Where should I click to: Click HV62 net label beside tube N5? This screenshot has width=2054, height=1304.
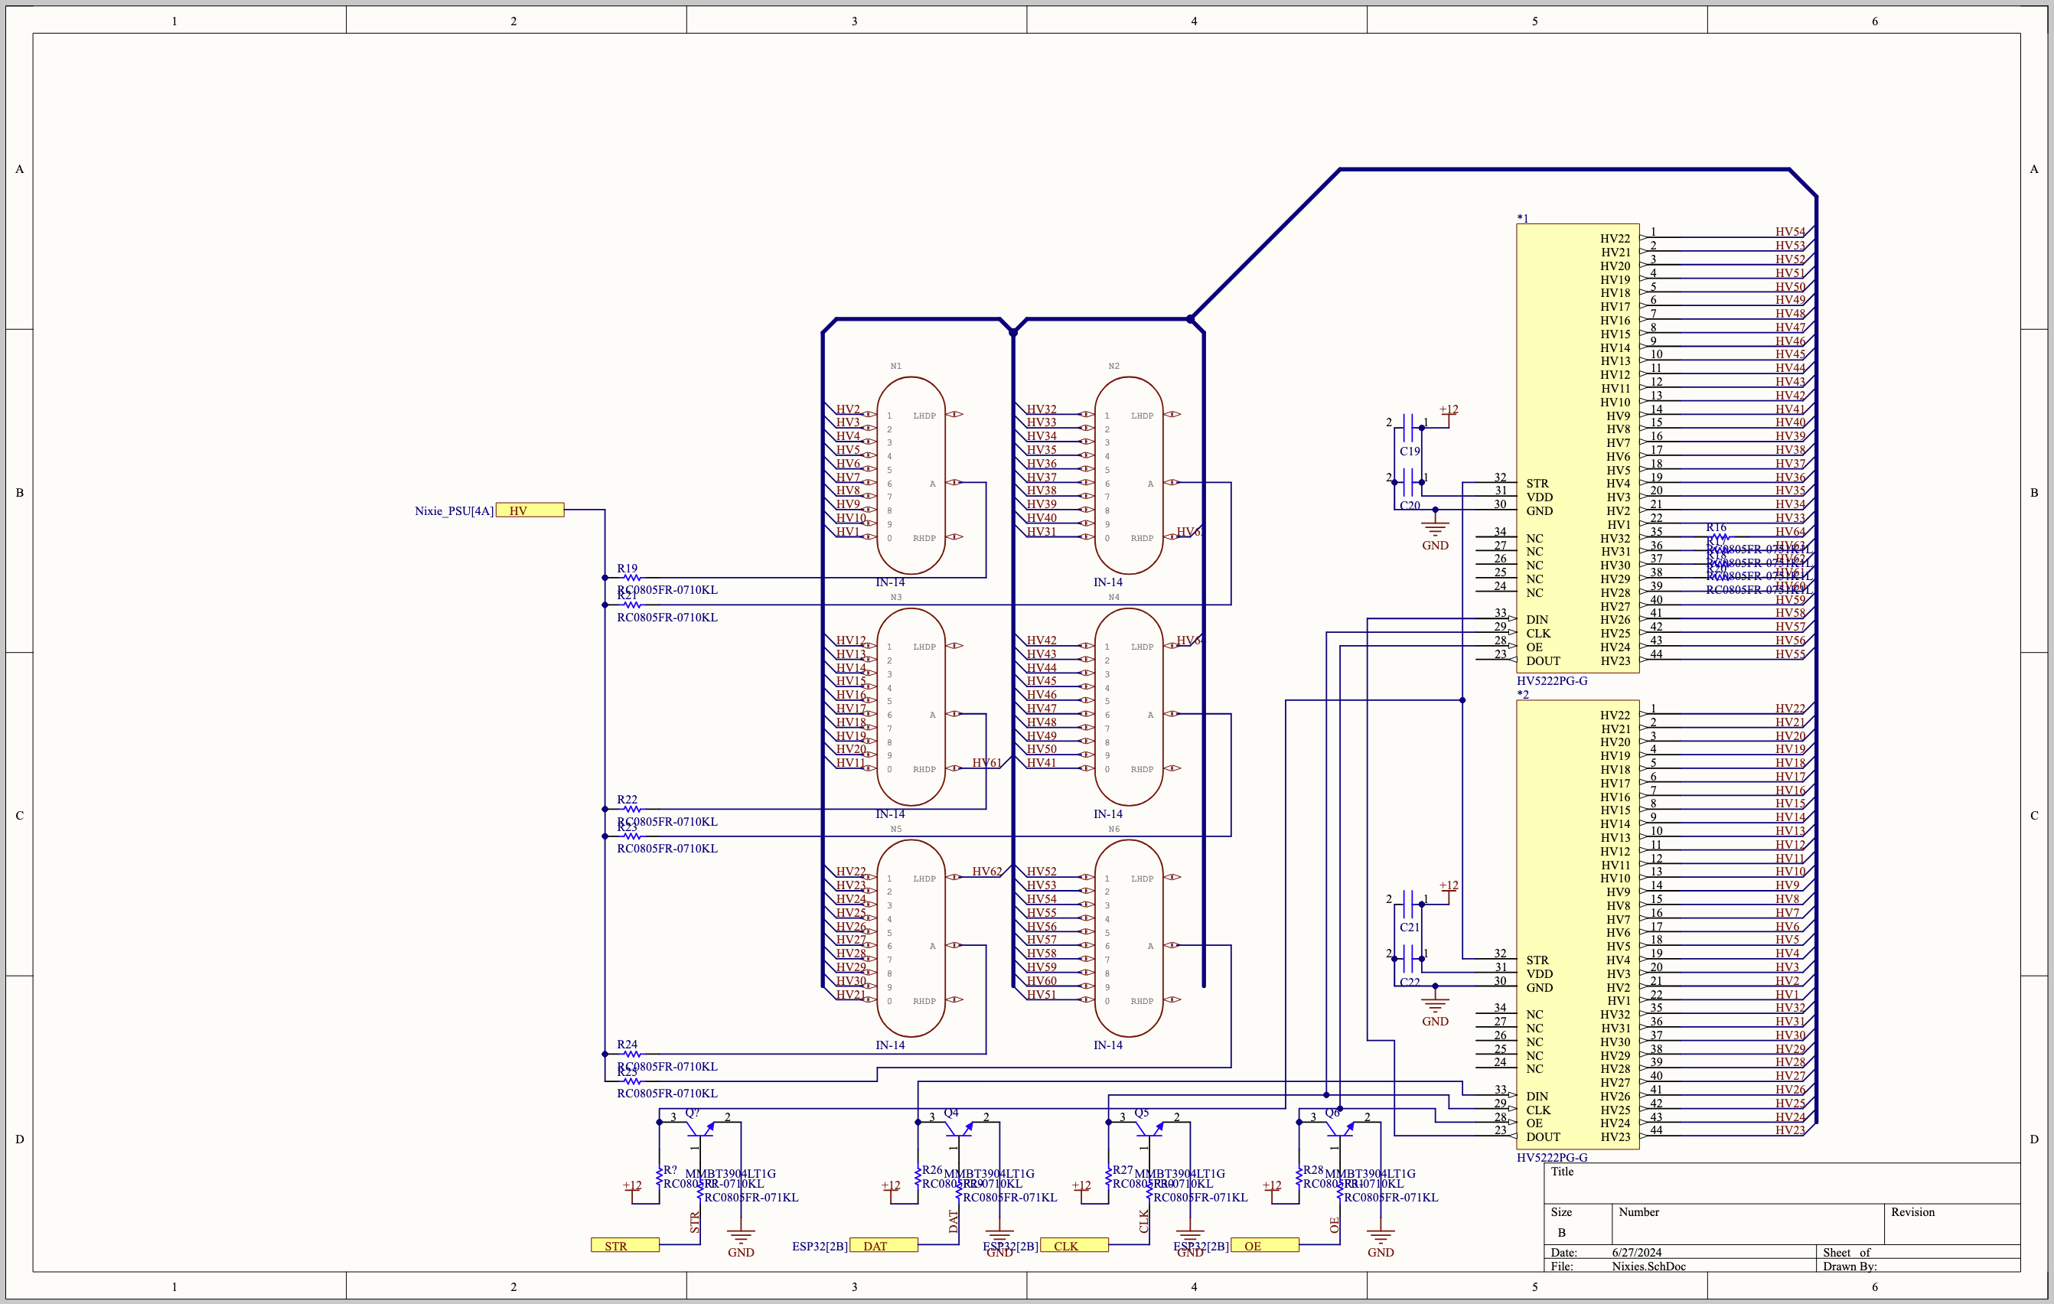[986, 872]
